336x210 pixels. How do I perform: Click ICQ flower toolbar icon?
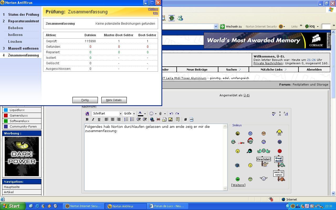point(171,18)
